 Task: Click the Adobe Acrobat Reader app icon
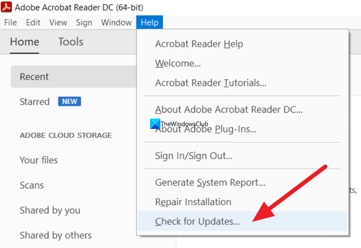click(6, 7)
